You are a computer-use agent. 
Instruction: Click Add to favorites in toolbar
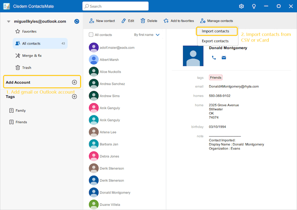(179, 21)
